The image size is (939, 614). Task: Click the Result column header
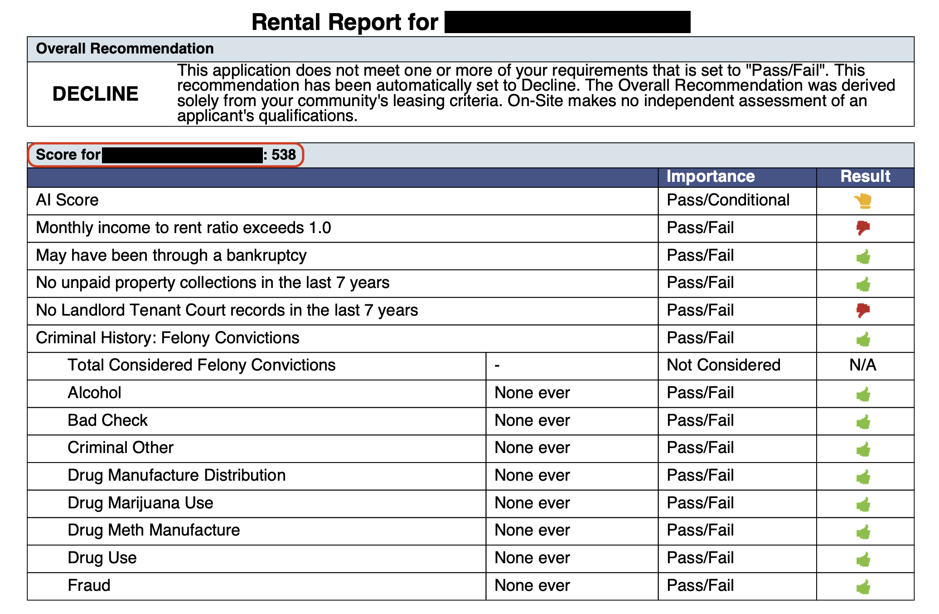pyautogui.click(x=865, y=176)
